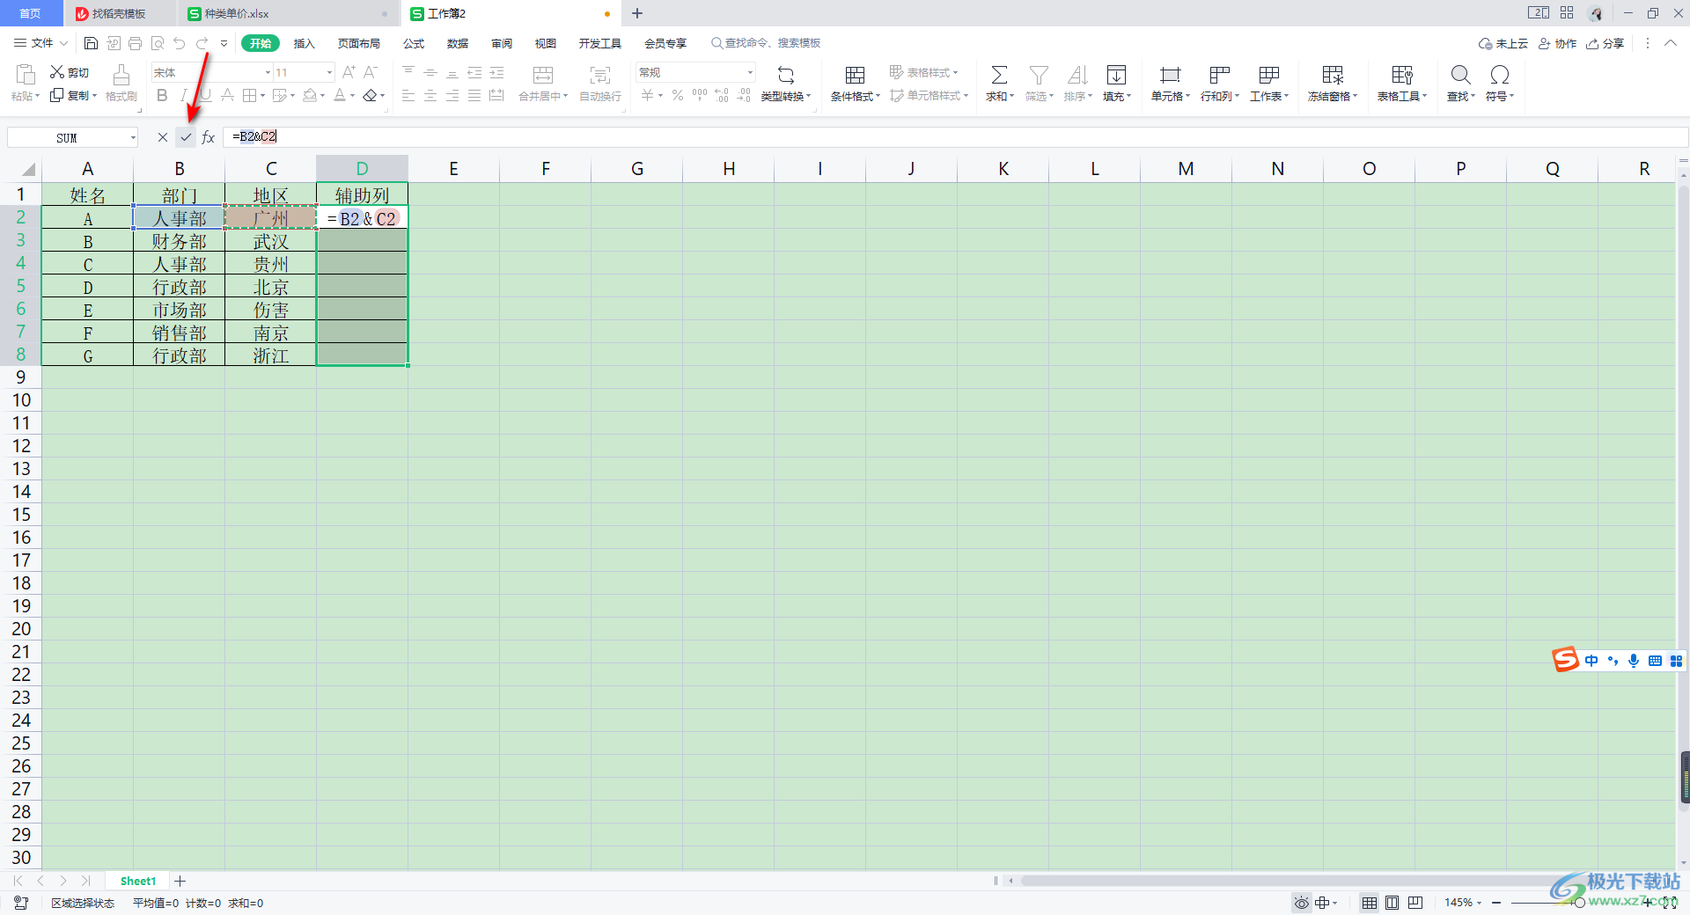The height and width of the screenshot is (915, 1690).
Task: Switch to page break preview in status bar
Action: 1415,903
